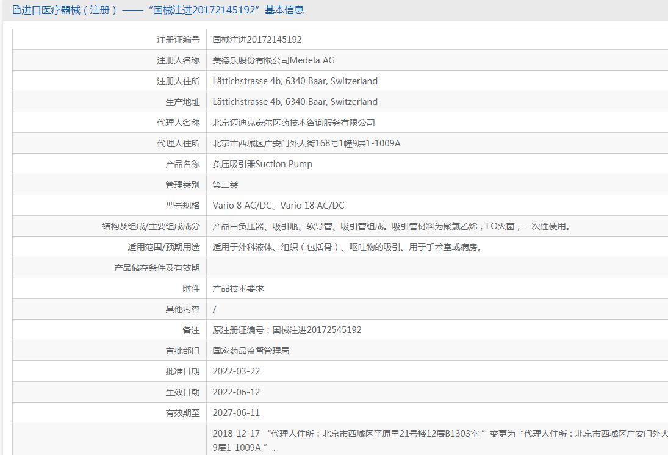668x455 pixels.
Task: Click the 注册证编号 label cell
Action: [109, 40]
